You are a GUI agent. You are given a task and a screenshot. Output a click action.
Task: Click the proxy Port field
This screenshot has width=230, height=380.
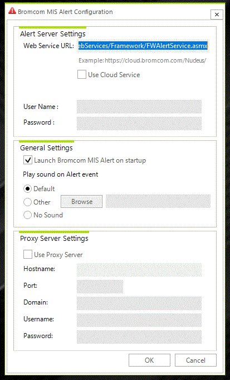[100, 287]
